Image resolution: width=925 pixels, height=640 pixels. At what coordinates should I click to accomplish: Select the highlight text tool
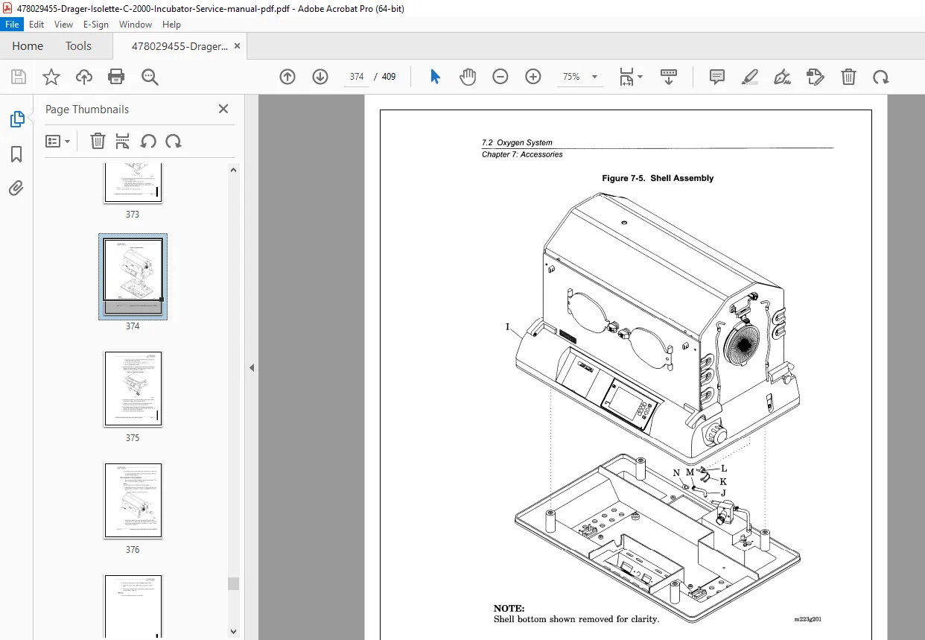750,77
